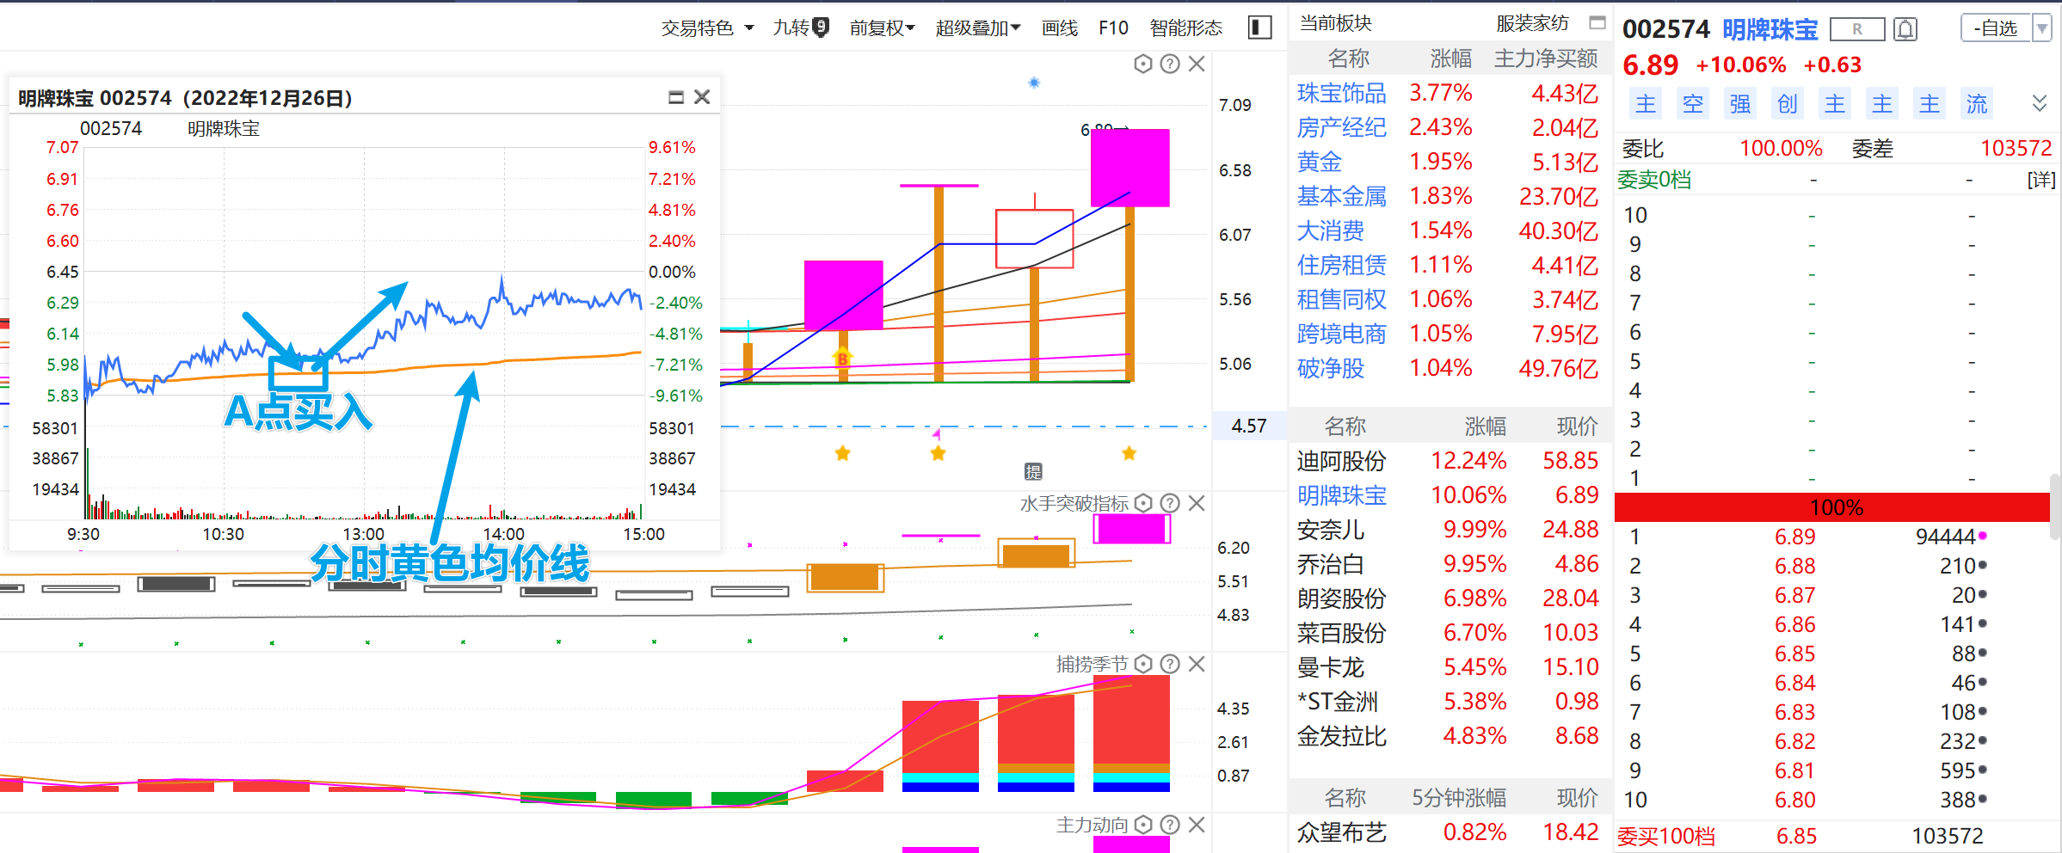Expand the stock tags double chevron

click(2039, 103)
